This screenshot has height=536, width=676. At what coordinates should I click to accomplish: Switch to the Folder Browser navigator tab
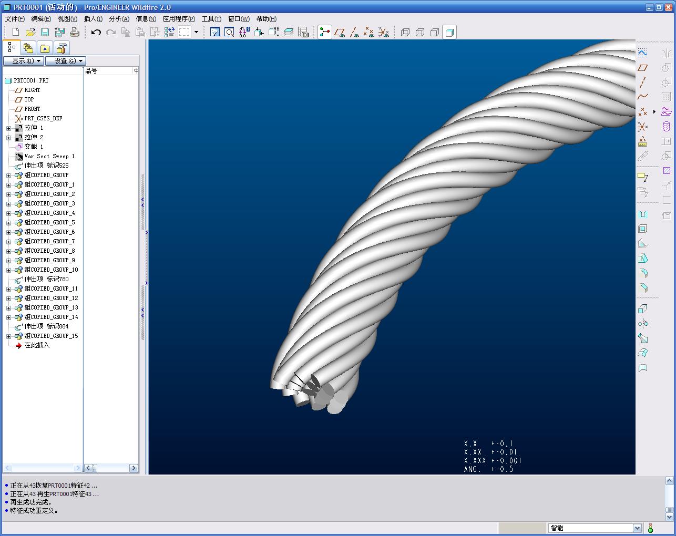click(28, 48)
